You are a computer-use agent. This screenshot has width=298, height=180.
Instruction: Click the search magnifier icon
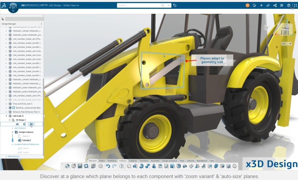click(x=163, y=5)
